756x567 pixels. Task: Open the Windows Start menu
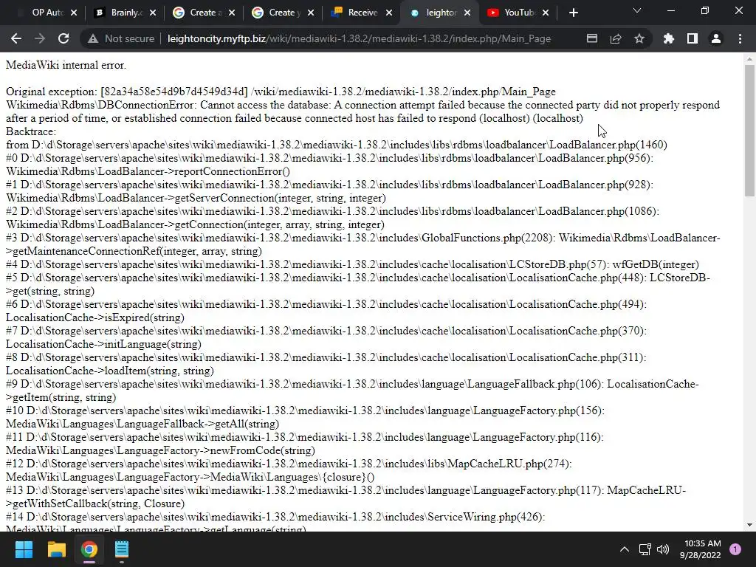point(24,549)
